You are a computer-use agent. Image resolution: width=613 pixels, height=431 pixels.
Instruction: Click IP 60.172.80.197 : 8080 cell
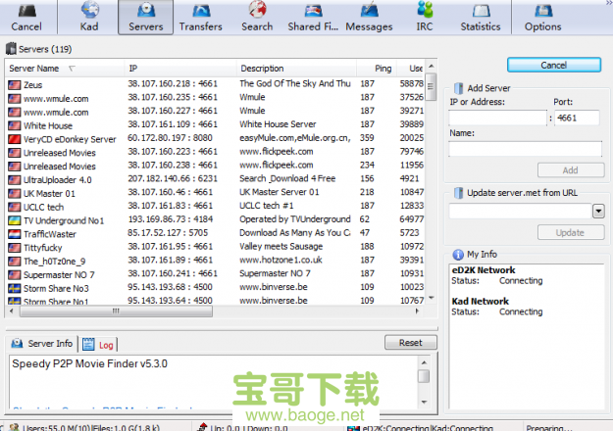pyautogui.click(x=170, y=138)
